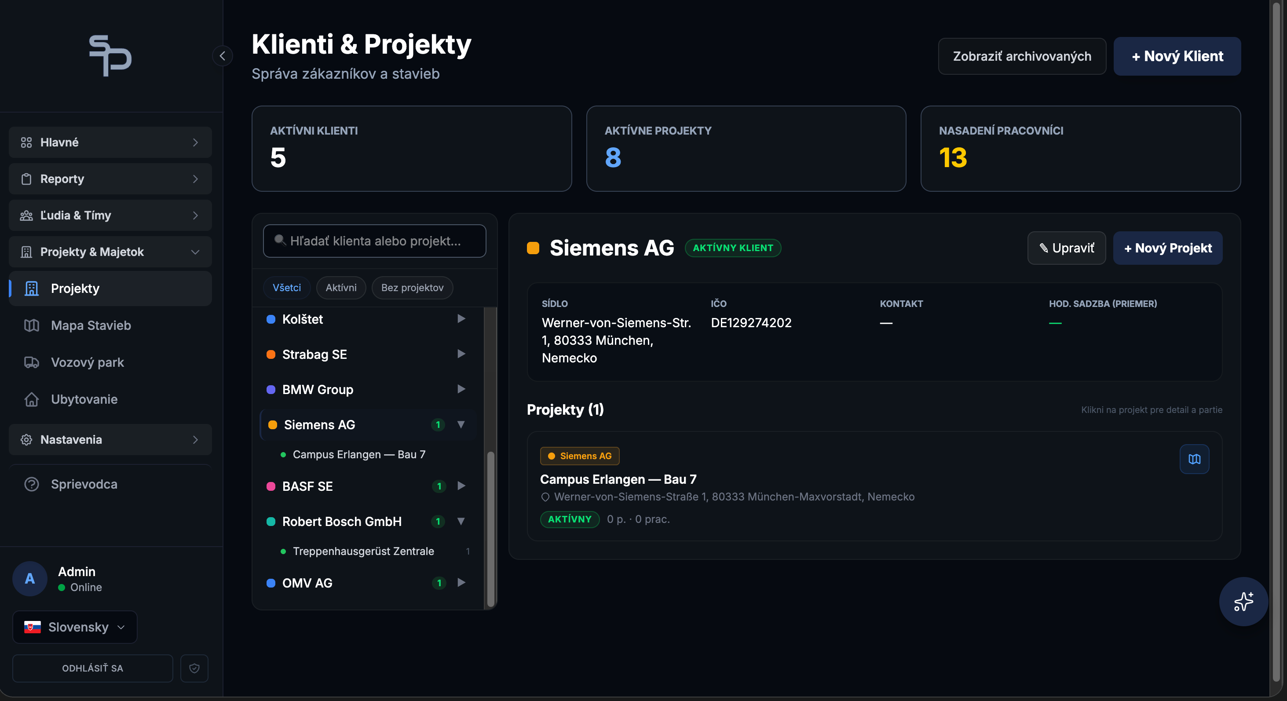Expand the Strabag SE client row
This screenshot has width=1287, height=701.
(x=461, y=354)
